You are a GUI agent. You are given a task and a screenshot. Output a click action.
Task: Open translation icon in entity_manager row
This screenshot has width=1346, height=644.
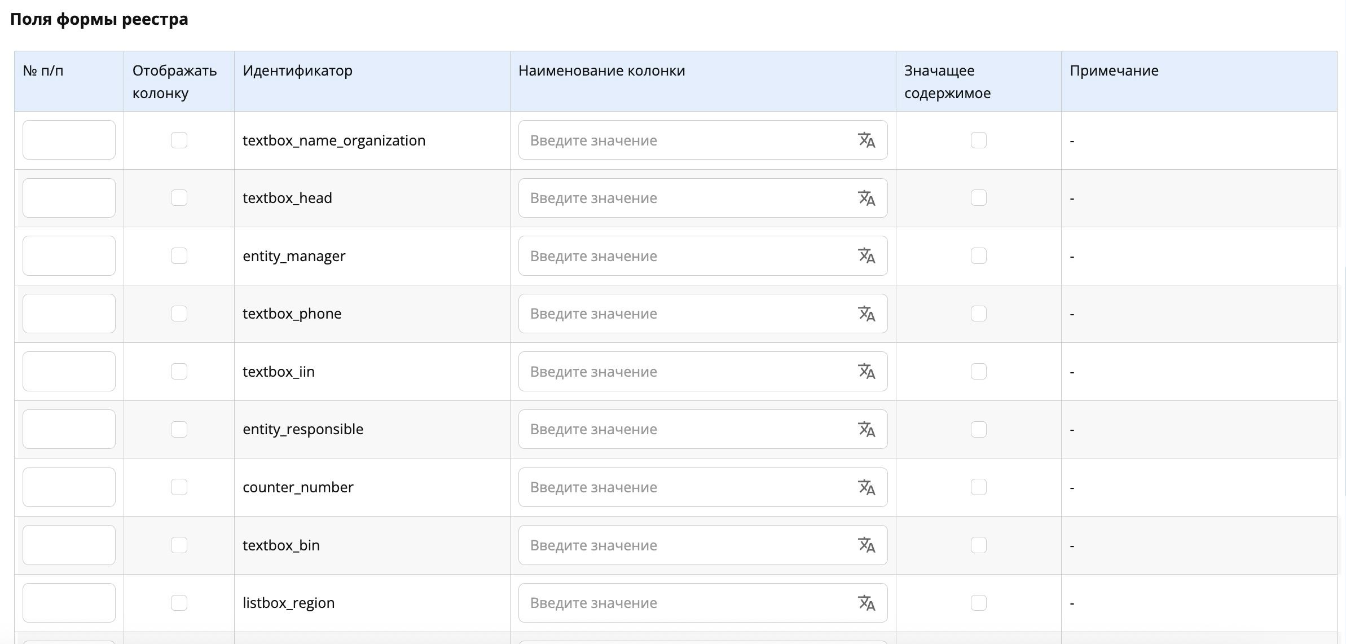pos(866,256)
